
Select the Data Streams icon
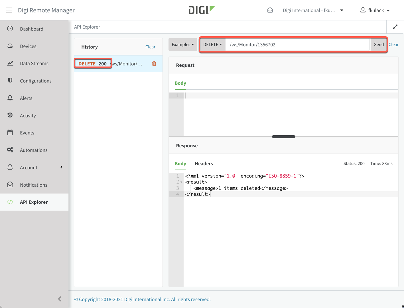(x=10, y=63)
